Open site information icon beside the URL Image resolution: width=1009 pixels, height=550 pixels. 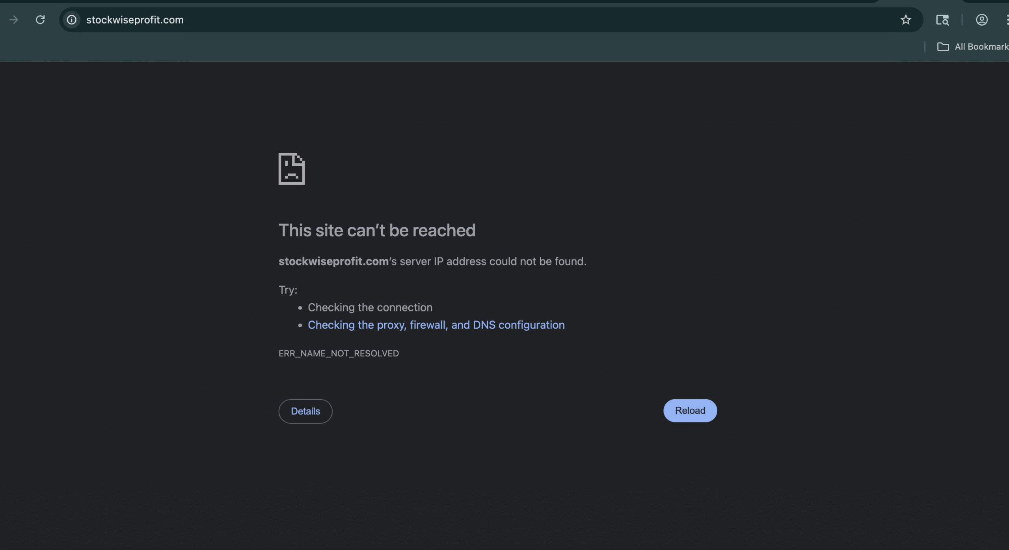[x=71, y=20]
